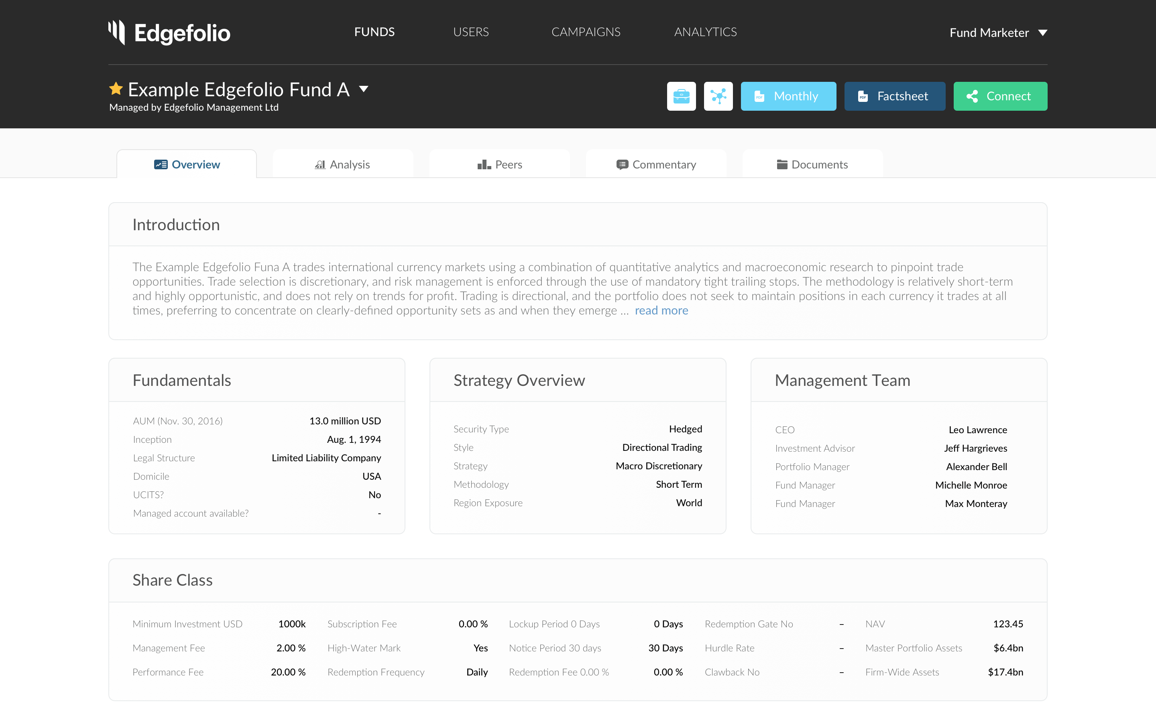Click Redemption Frequency value Daily

(x=477, y=672)
